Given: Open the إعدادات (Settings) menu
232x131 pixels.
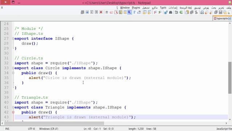Looking at the screenshot, I should 173,8.
